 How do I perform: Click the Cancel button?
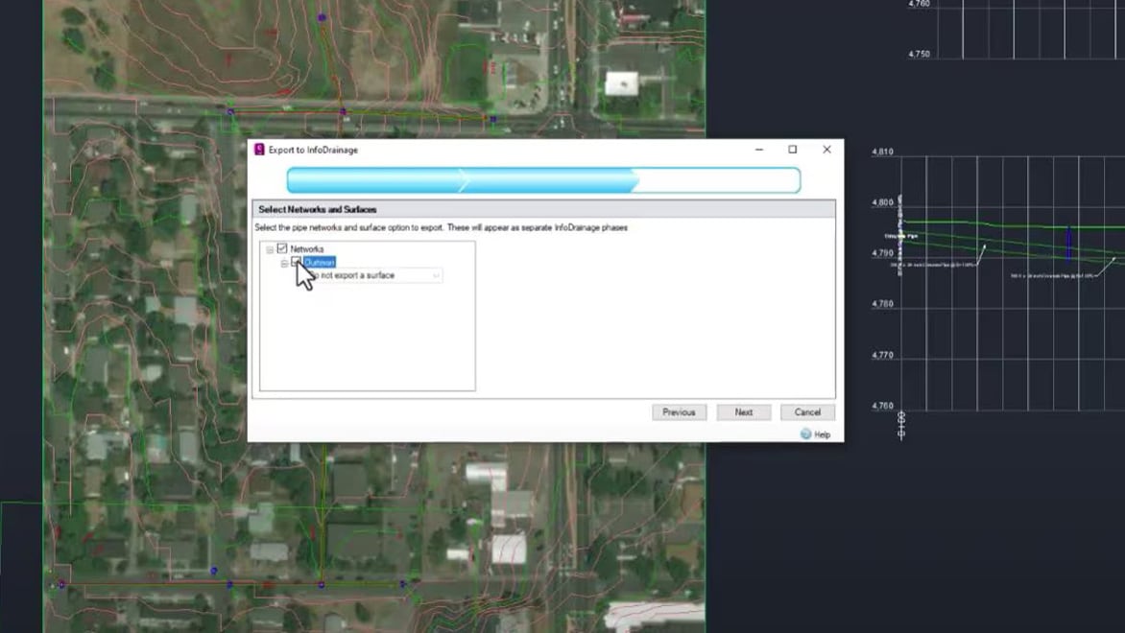coord(807,411)
